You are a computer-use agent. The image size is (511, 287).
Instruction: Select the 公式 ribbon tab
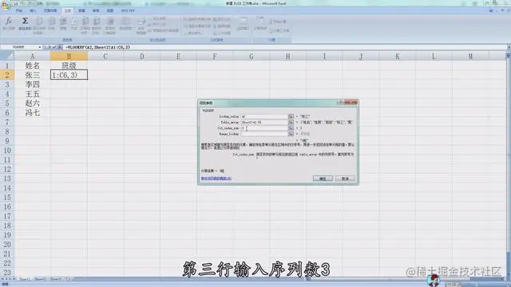(x=67, y=10)
